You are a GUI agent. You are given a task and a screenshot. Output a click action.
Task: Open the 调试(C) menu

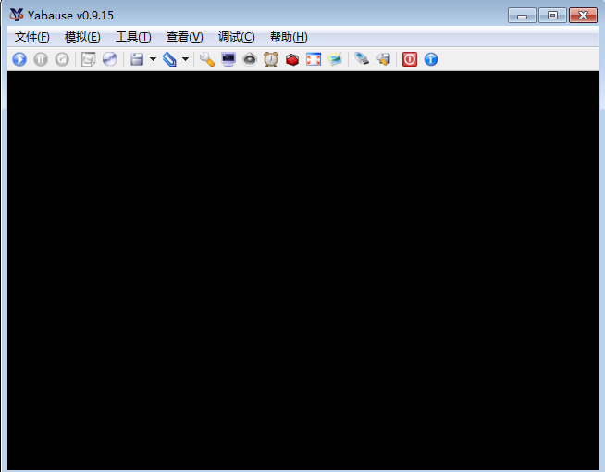coord(237,37)
